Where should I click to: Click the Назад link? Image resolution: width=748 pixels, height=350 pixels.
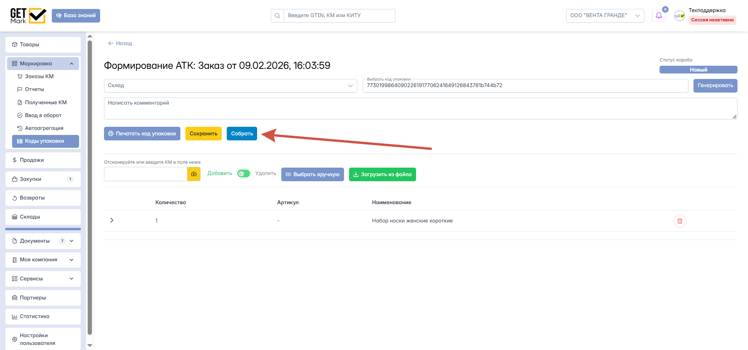(120, 43)
